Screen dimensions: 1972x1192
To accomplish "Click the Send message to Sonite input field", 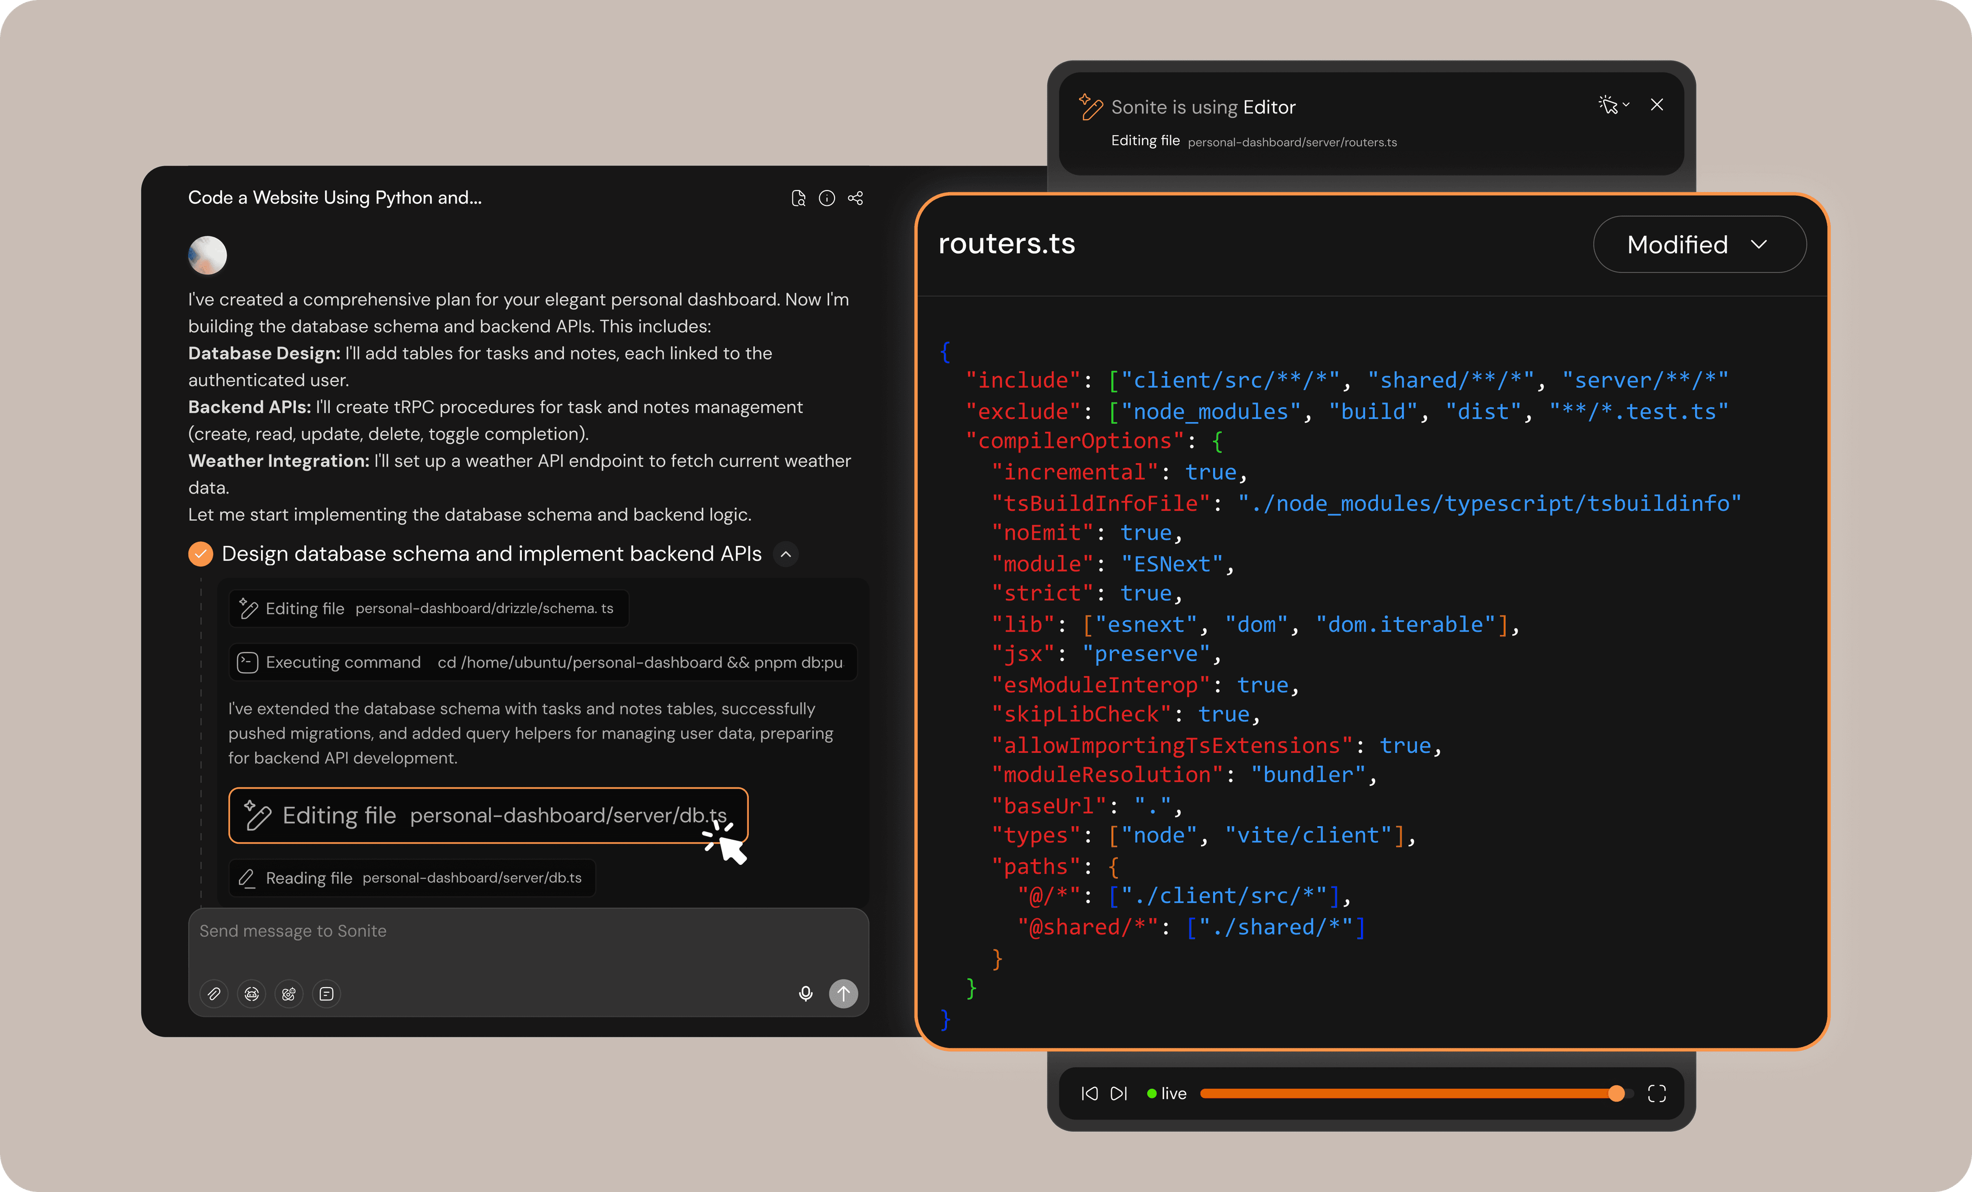I will point(528,930).
